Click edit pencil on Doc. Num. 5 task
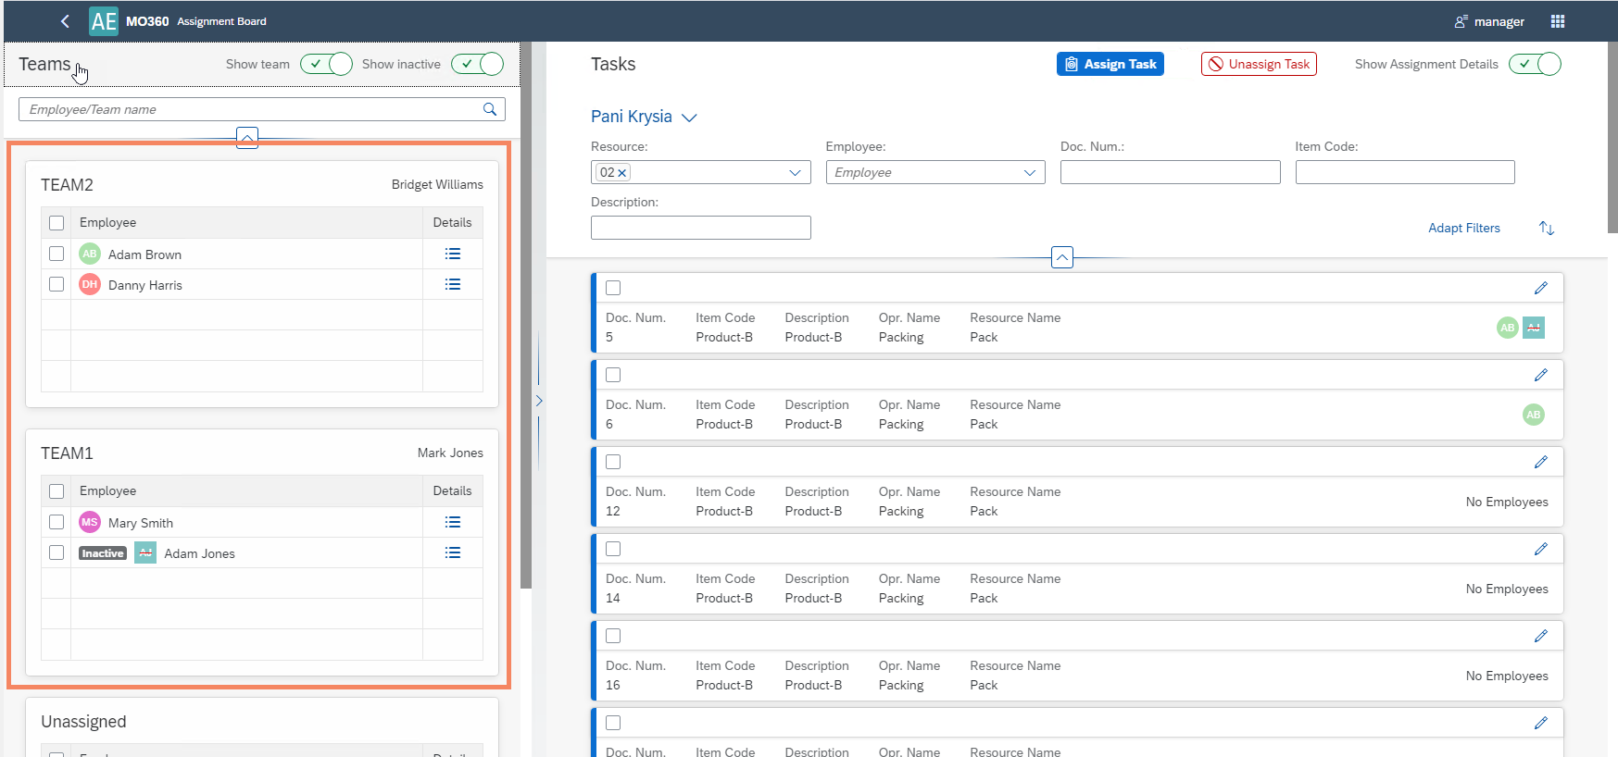This screenshot has height=757, width=1618. [x=1540, y=288]
